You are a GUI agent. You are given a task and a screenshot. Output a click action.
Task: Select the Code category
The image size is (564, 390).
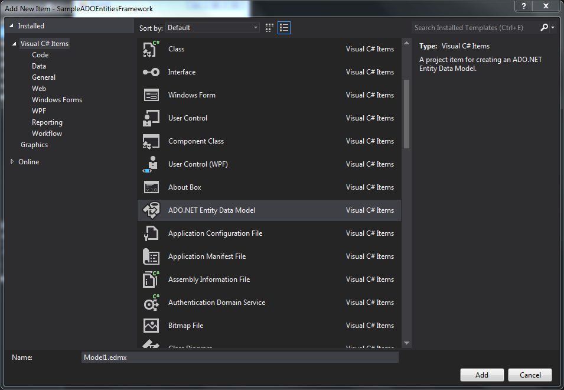coord(40,55)
